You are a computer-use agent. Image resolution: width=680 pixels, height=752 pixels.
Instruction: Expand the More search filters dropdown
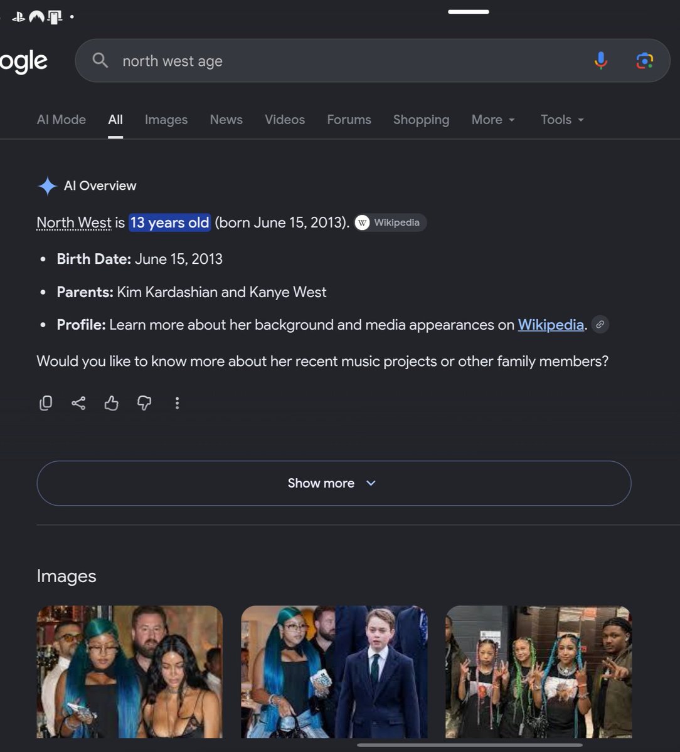494,120
